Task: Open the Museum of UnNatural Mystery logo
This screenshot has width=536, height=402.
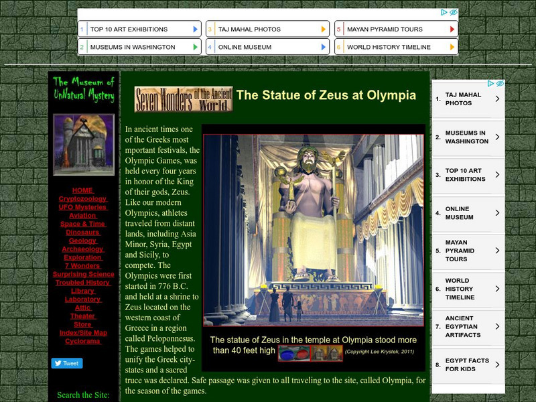Action: pyautogui.click(x=84, y=90)
